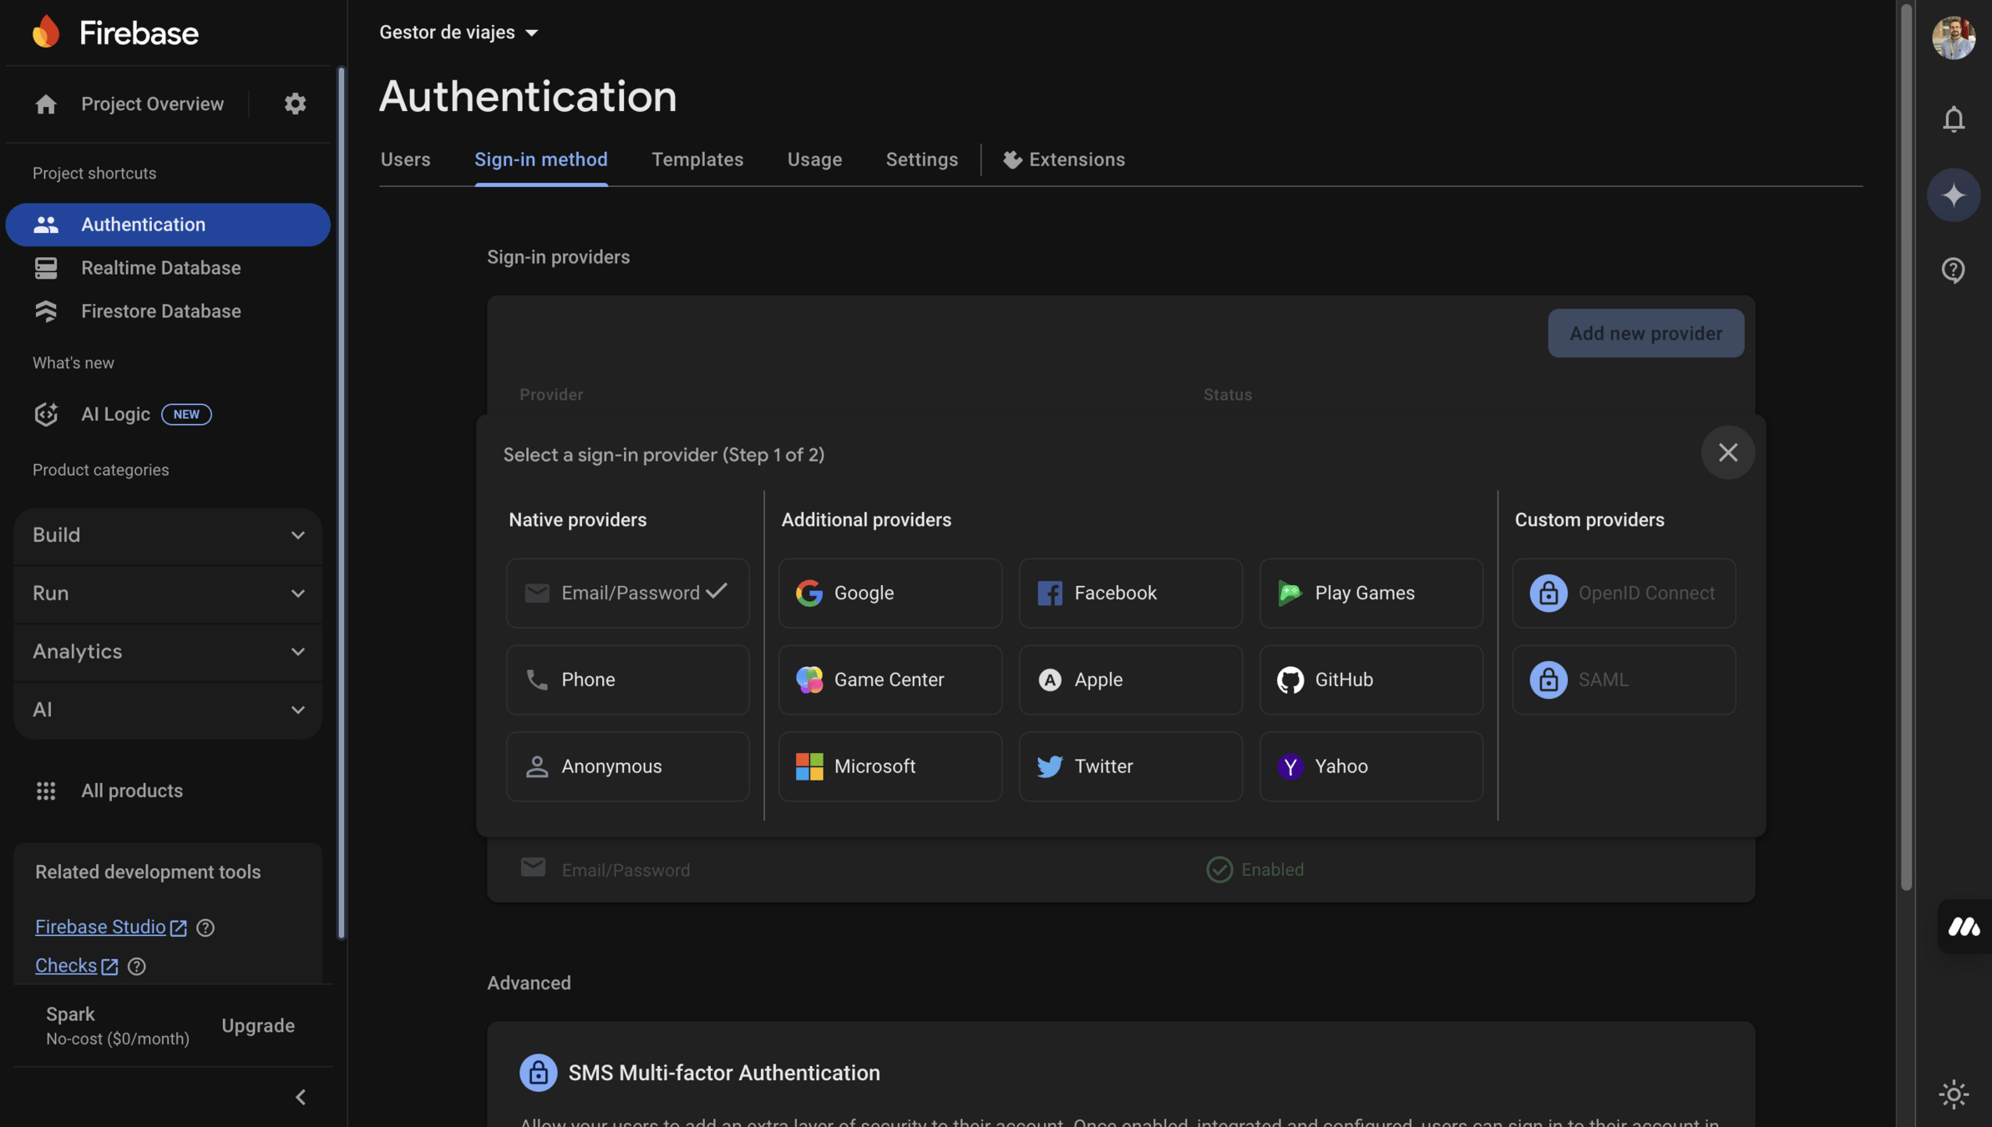Click the Add new provider button
The width and height of the screenshot is (1992, 1127).
click(1645, 334)
